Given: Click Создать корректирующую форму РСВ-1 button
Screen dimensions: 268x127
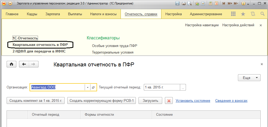Looking at the screenshot, I should [102, 100].
